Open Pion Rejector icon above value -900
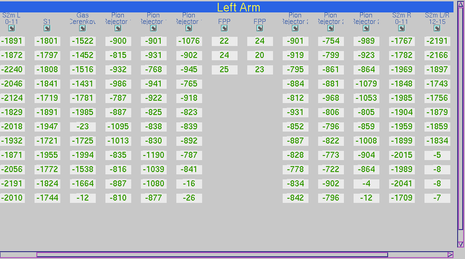The width and height of the screenshot is (465, 259). (x=118, y=29)
